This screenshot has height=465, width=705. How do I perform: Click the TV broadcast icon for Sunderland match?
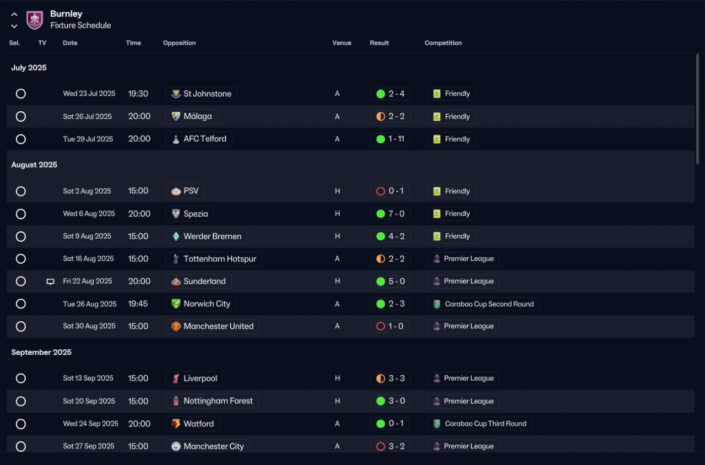50,282
